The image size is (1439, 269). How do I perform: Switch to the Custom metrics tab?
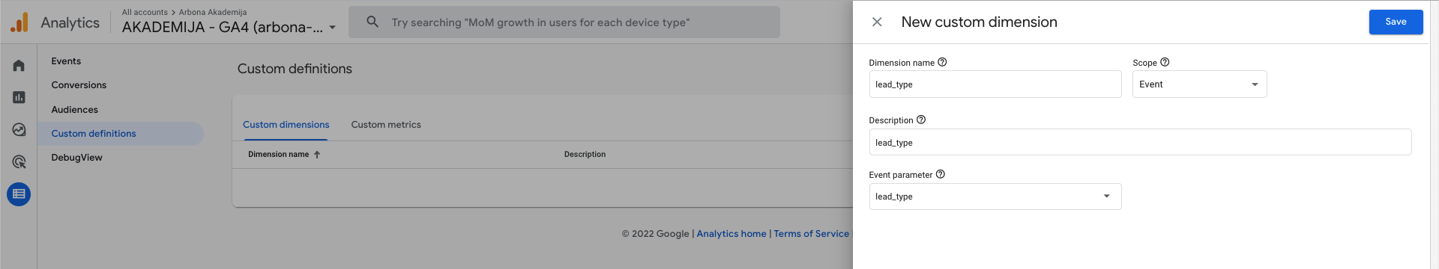point(386,125)
